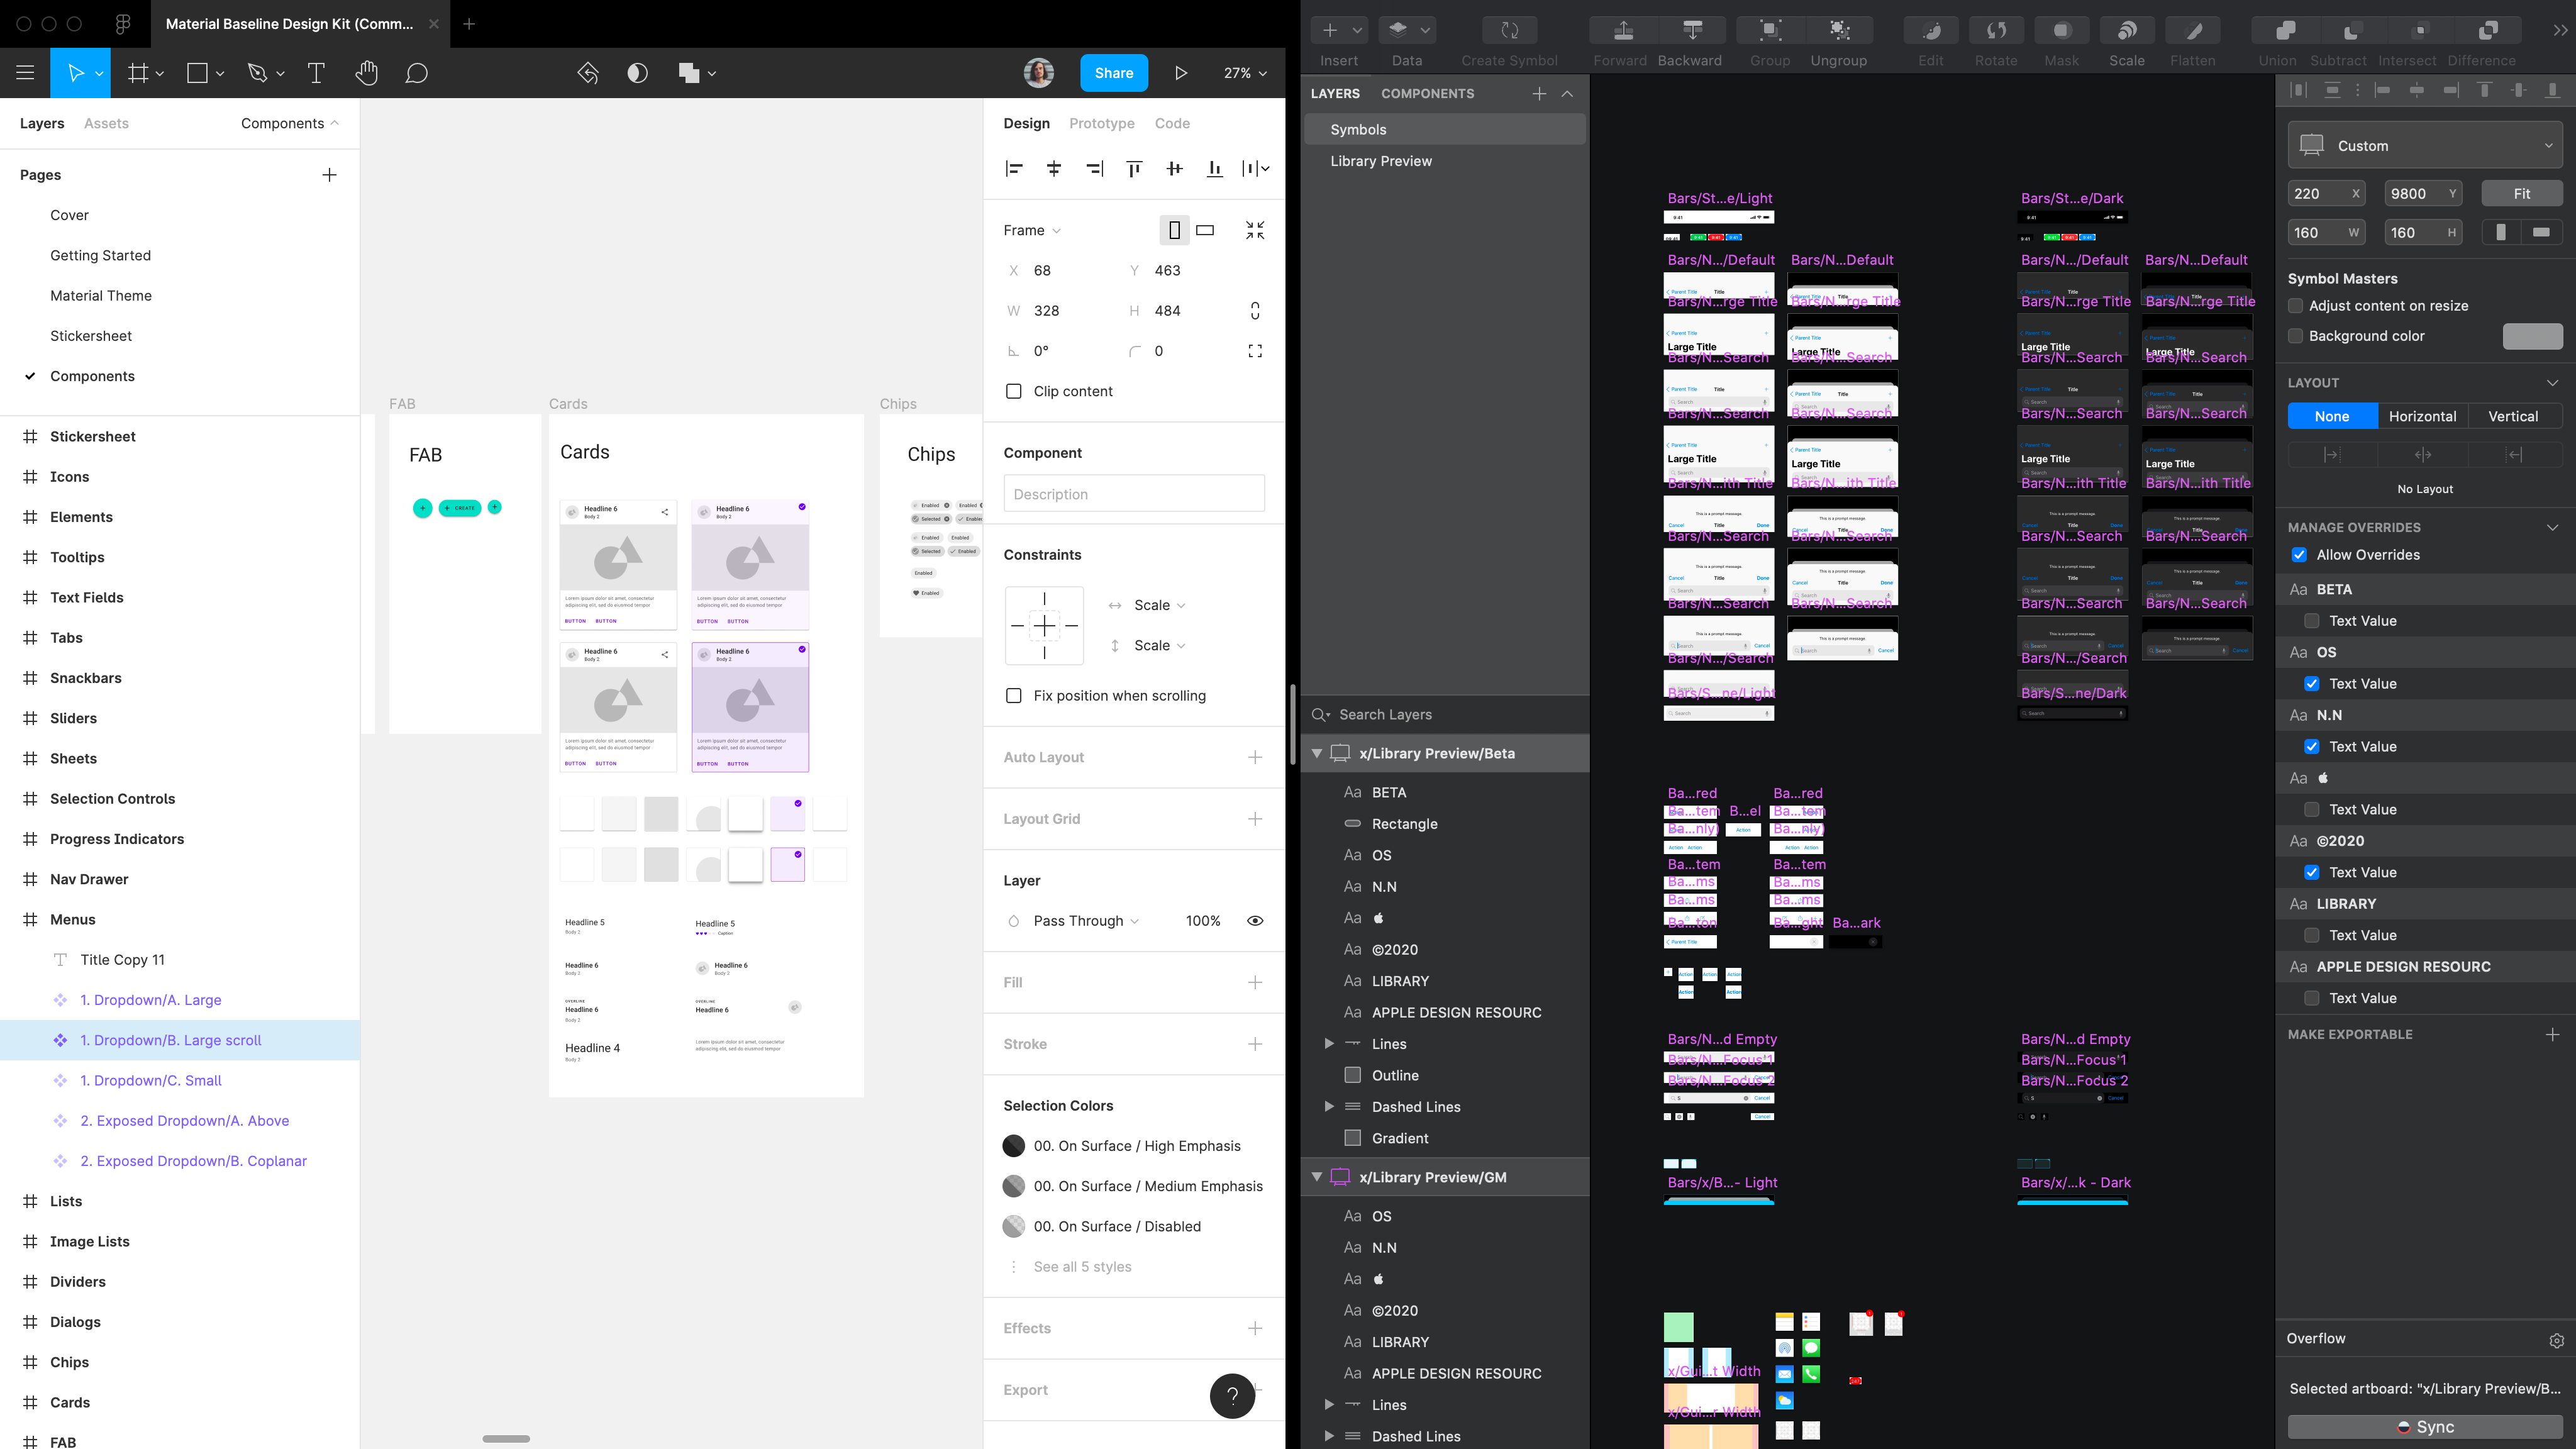Click the settings gear beside Overflow in Sketch

click(2556, 1340)
